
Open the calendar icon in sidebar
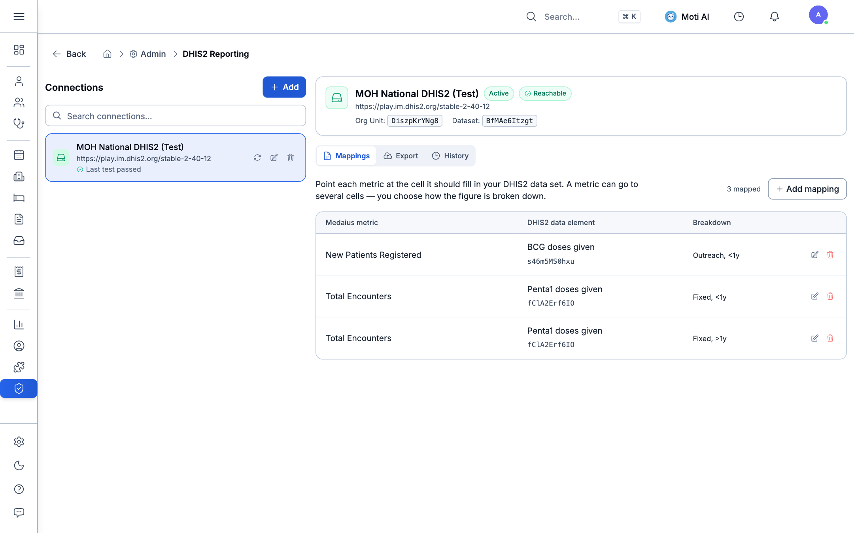19,155
